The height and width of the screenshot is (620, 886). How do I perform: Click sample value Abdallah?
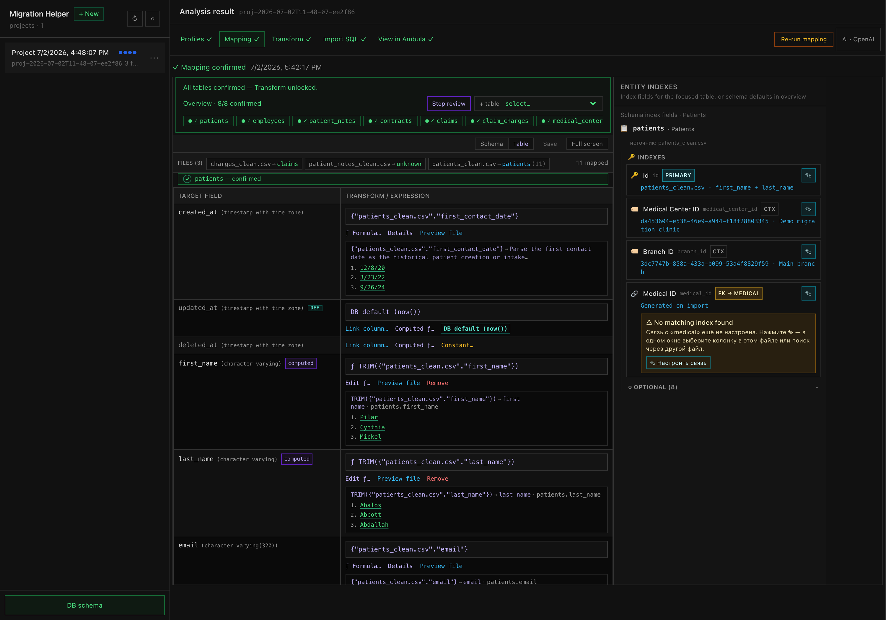374,525
